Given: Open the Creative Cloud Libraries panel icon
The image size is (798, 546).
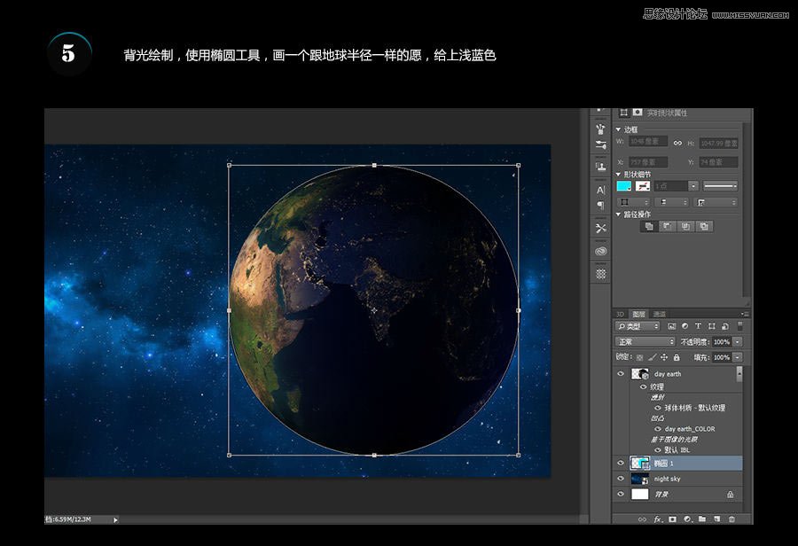Looking at the screenshot, I should 600,251.
